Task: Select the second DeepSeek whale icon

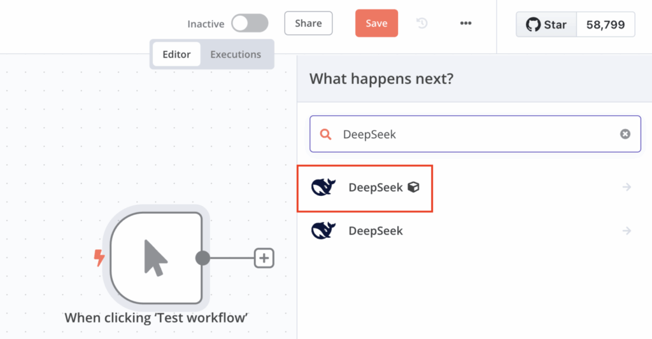Action: 323,231
